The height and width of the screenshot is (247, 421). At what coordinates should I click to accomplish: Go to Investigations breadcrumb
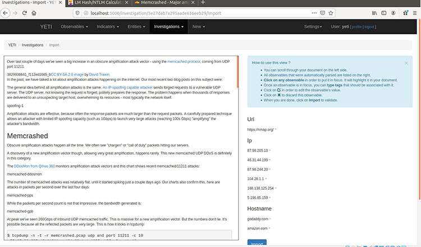point(33,45)
